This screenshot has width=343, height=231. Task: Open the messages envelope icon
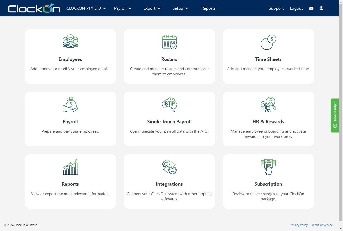pos(311,8)
